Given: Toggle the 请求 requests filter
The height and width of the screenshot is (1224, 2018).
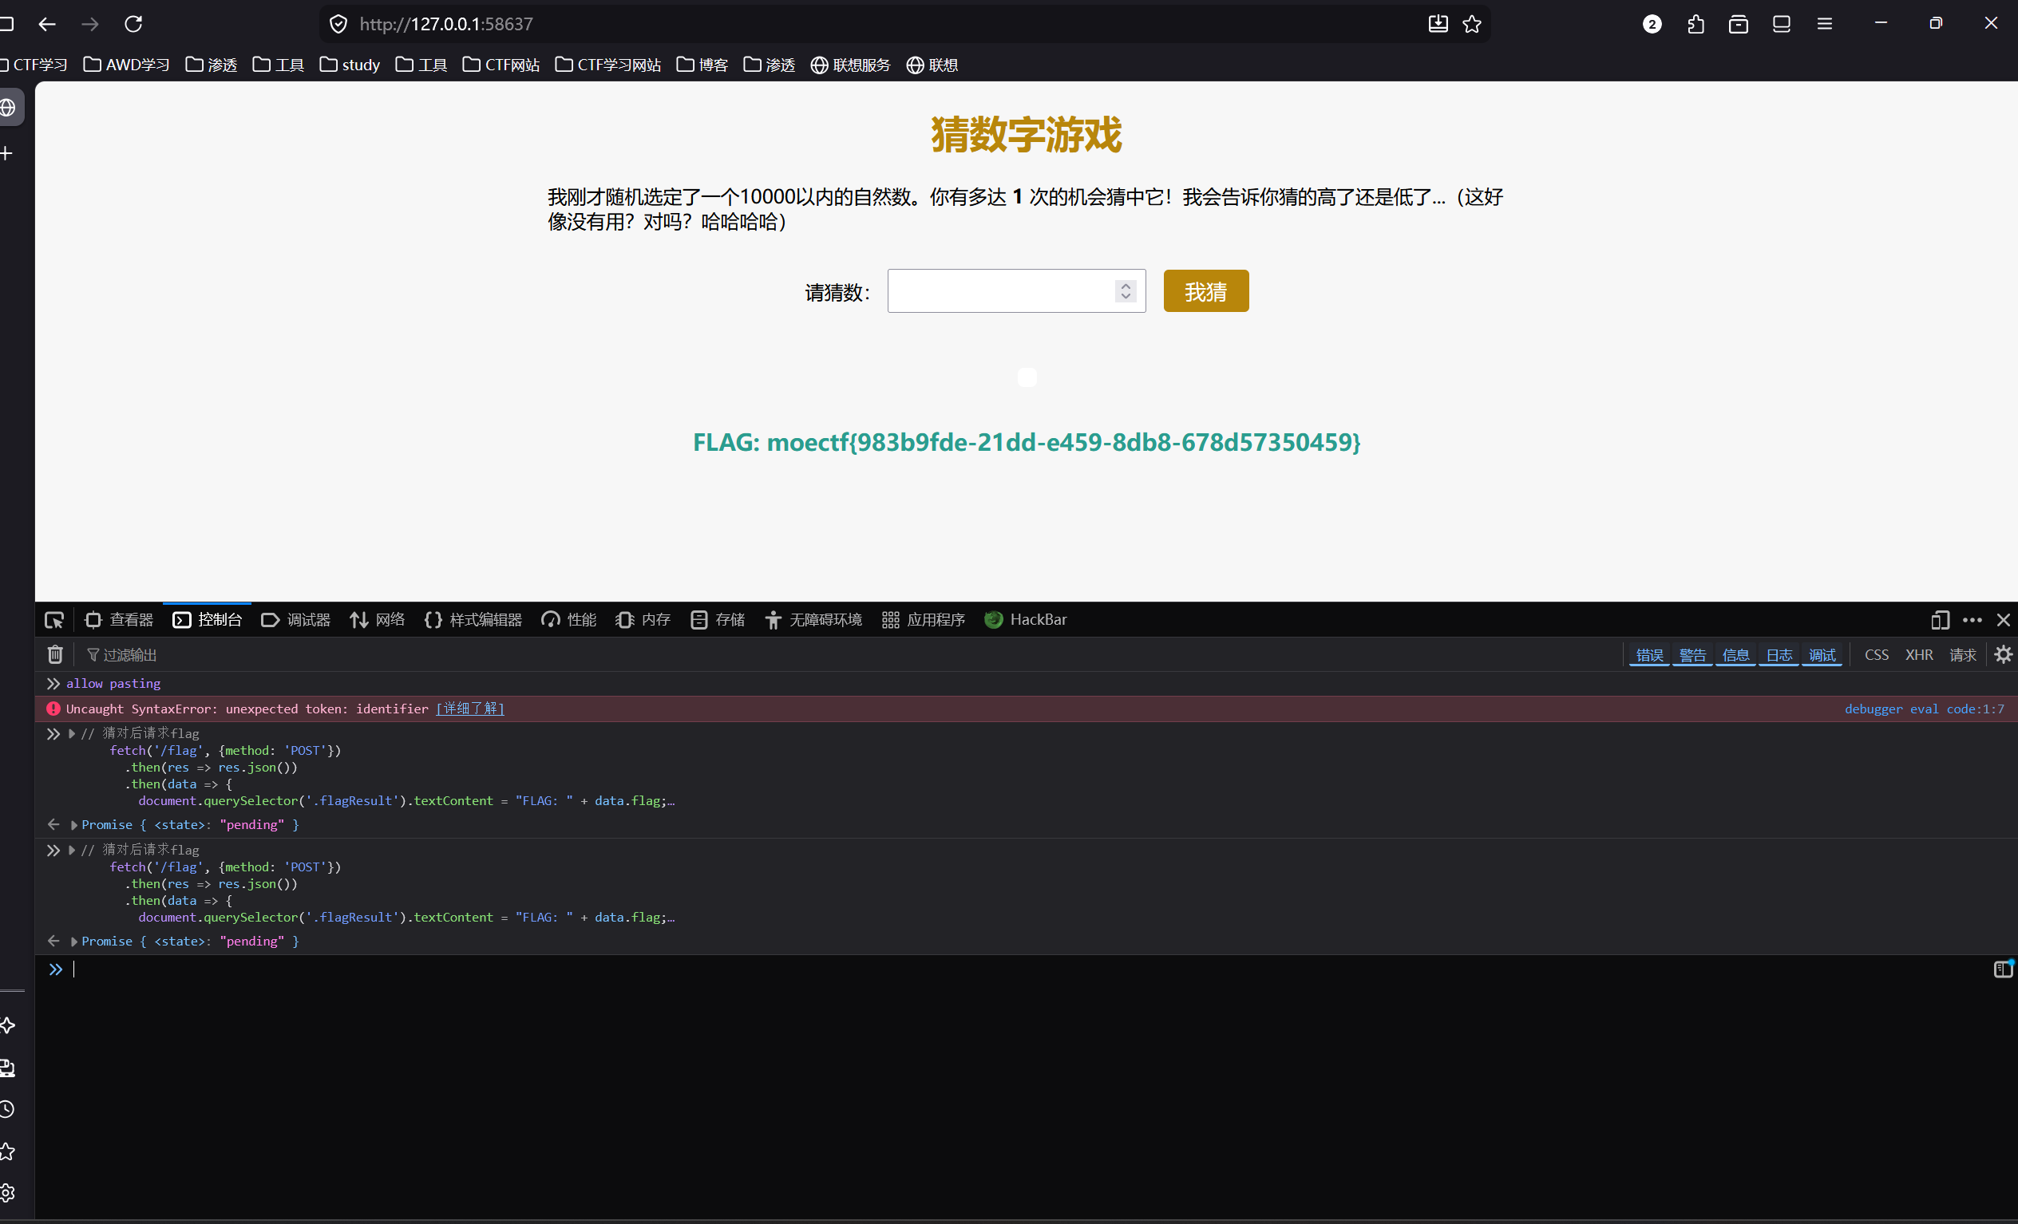Looking at the screenshot, I should point(1963,655).
